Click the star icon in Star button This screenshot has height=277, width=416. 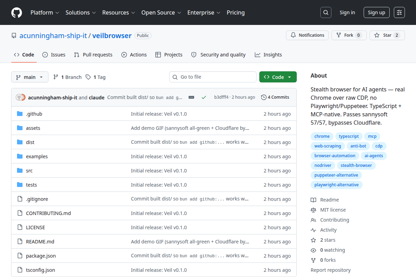click(x=377, y=35)
